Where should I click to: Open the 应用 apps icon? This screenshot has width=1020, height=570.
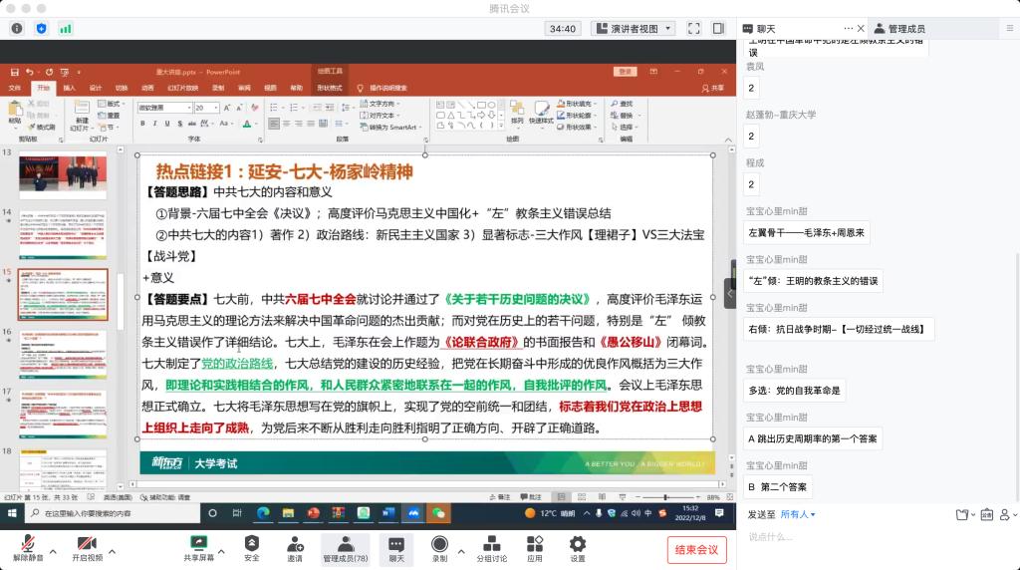(x=535, y=544)
